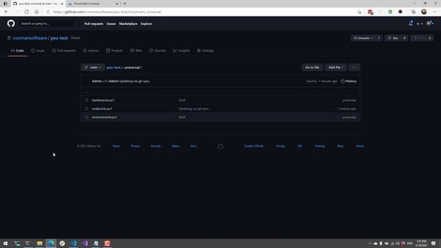Expand the main branch selector
Screen dimensions: 441x248
point(93,68)
